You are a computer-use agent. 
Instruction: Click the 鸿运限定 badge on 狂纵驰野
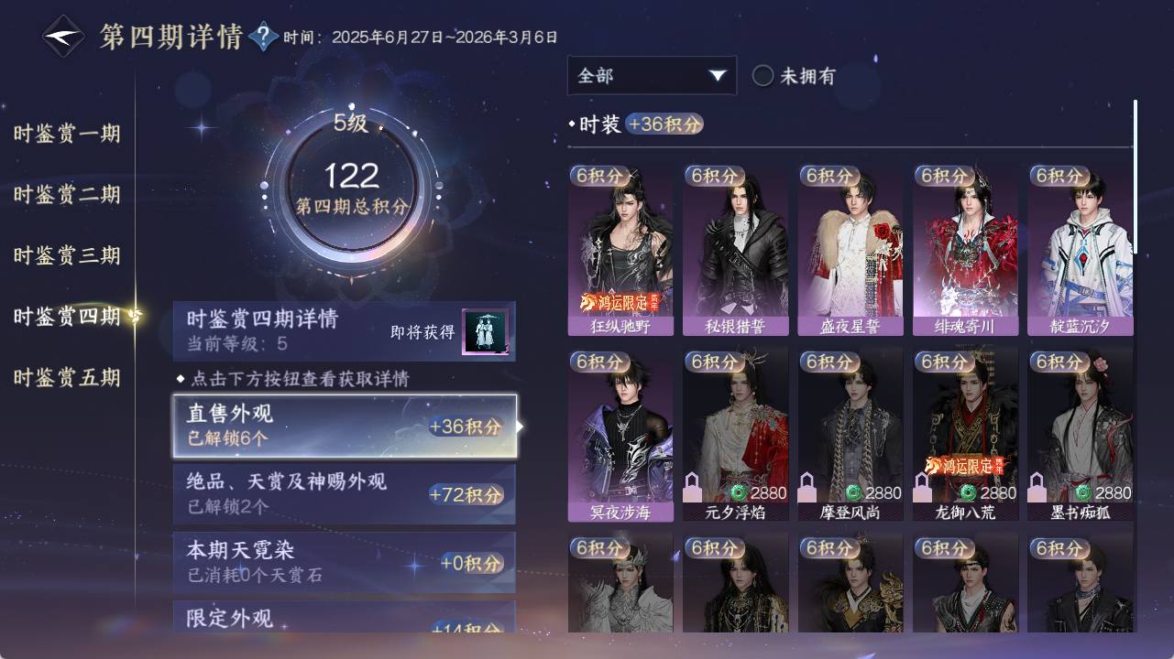[620, 302]
